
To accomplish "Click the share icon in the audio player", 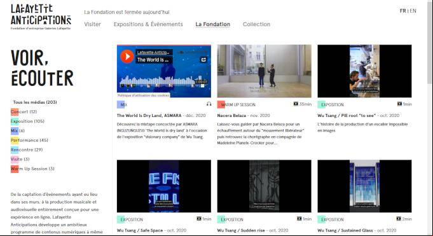I will point(203,59).
